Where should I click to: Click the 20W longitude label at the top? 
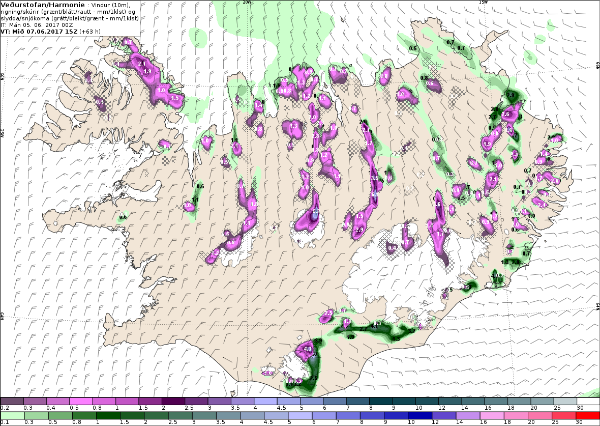(x=247, y=2)
